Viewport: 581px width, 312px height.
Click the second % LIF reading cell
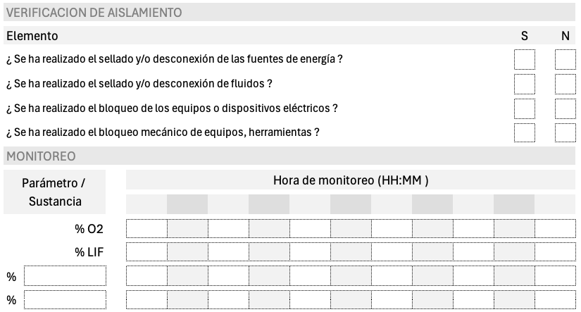pyautogui.click(x=187, y=251)
